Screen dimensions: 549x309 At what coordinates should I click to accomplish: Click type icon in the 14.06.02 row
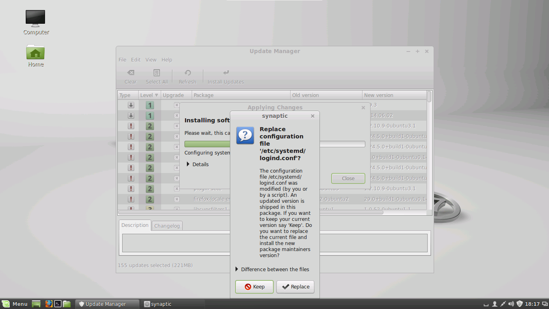click(x=131, y=115)
